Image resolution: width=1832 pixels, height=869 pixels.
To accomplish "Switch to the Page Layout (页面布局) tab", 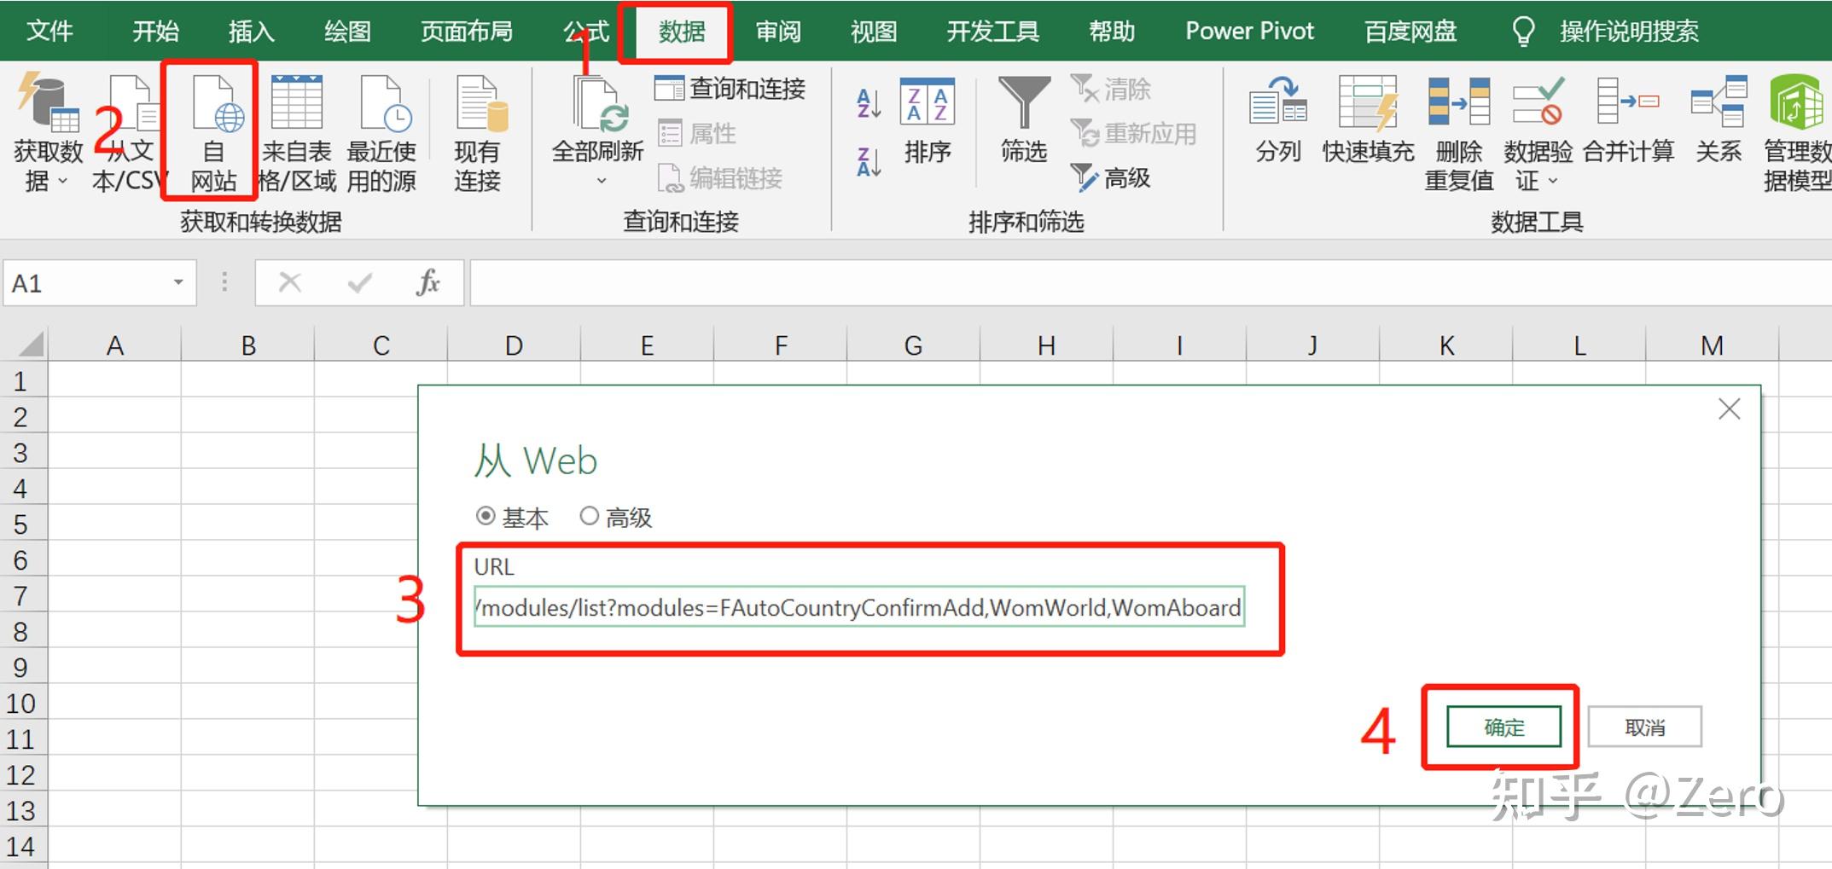I will 467,32.
